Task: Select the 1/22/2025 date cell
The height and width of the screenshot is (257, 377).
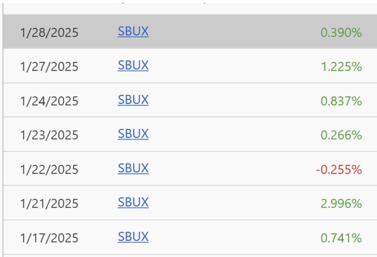Action: pos(49,169)
